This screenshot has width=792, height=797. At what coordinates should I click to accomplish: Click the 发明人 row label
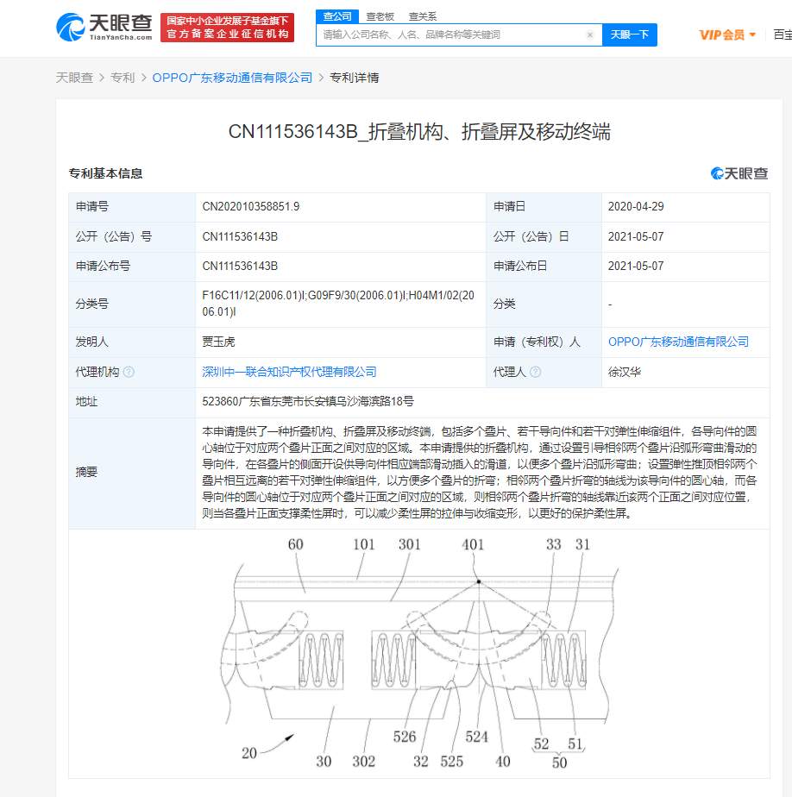[92, 342]
